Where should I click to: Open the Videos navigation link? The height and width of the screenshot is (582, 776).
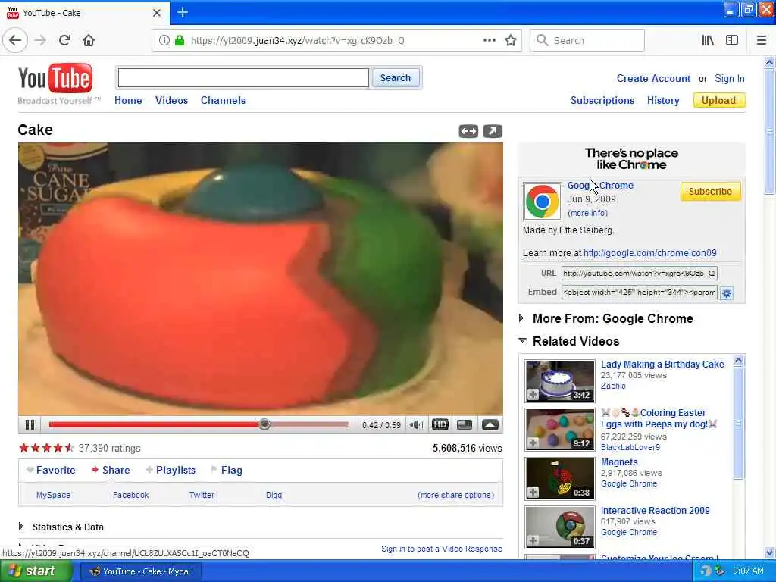point(172,100)
